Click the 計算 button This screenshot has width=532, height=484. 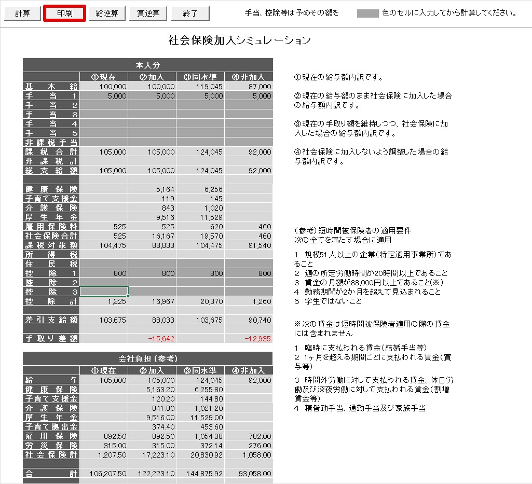tap(22, 13)
